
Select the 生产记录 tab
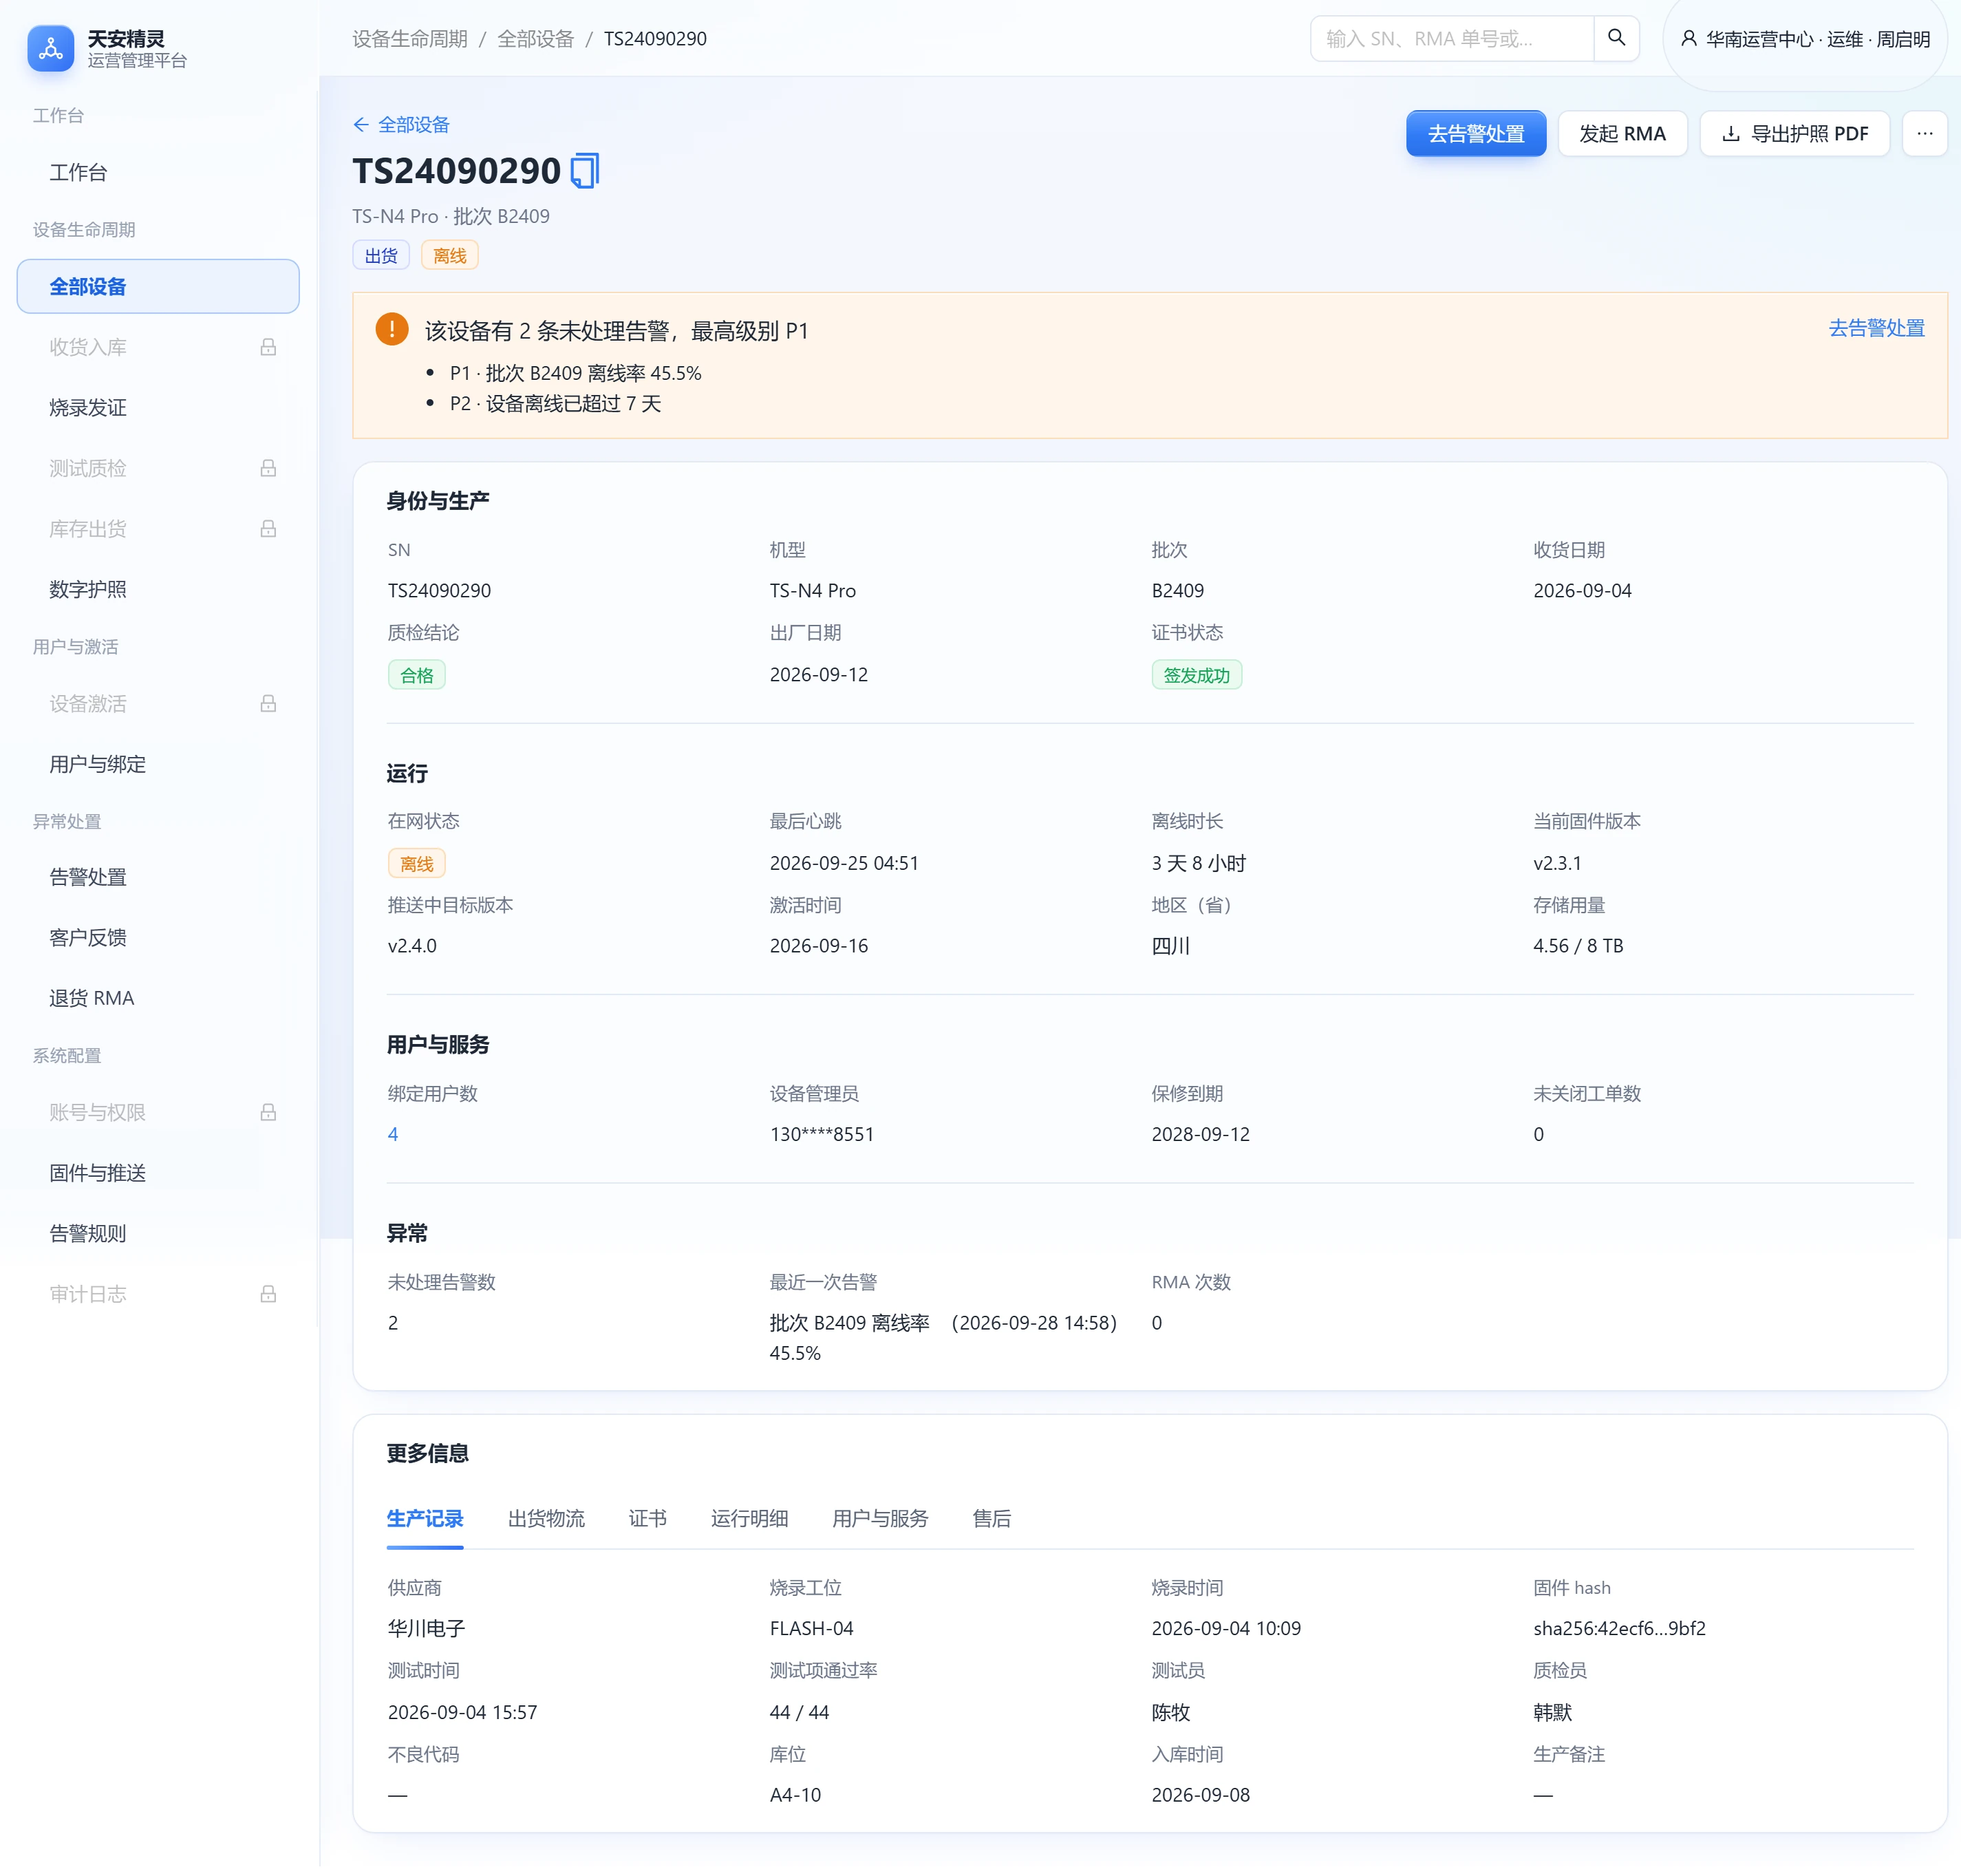(425, 1518)
